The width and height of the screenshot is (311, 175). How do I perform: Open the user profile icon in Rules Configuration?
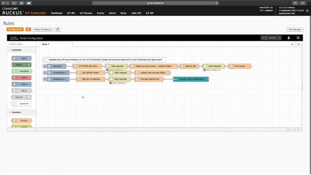289,38
